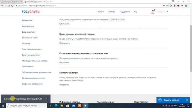Go to the browser home icon
Screen dimensions: 192x108
[12, 6]
